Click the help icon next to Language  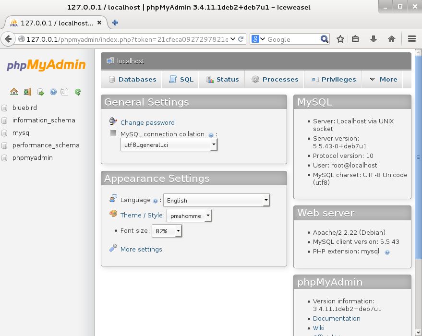click(x=155, y=201)
